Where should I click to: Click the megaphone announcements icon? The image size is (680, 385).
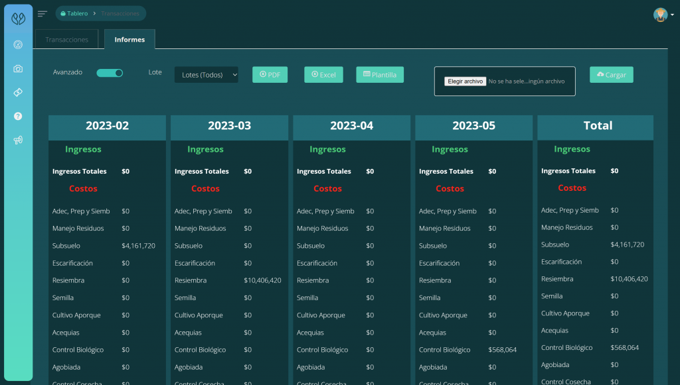tap(18, 140)
